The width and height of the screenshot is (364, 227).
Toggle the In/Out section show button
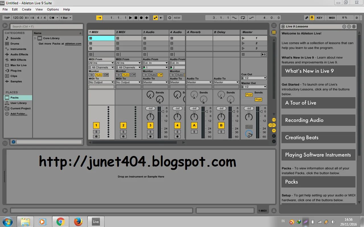coord(274,120)
